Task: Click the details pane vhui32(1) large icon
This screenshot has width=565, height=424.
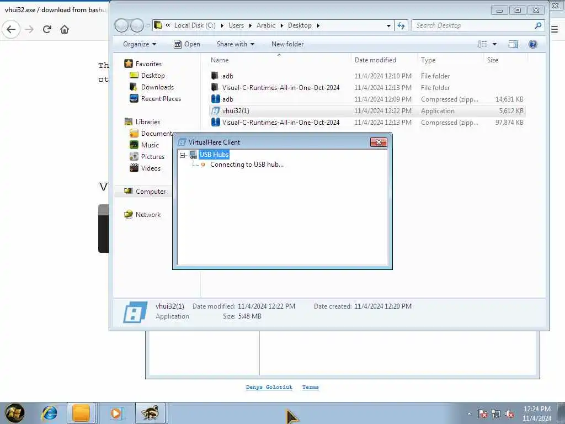Action: coord(135,312)
